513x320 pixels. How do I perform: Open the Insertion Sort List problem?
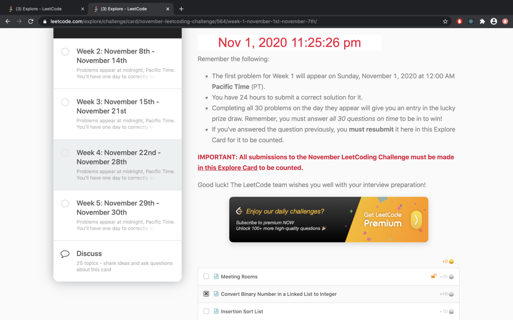pos(242,311)
